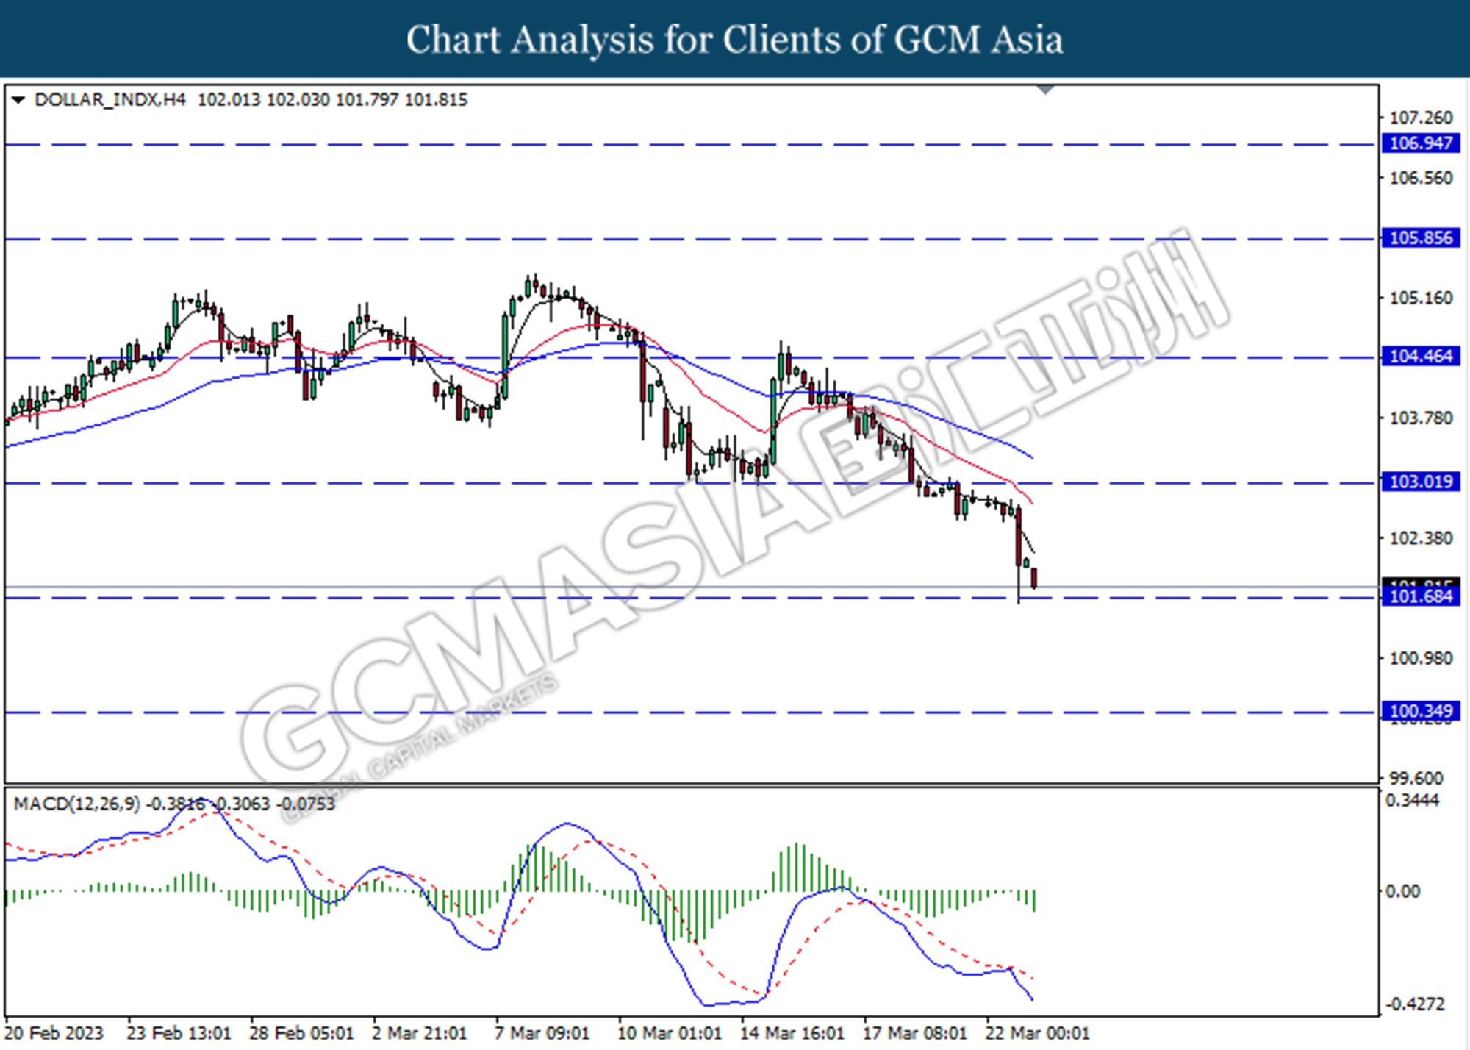Select the 7 Mar 09:01 time label
The image size is (1470, 1050).
pyautogui.click(x=542, y=1033)
